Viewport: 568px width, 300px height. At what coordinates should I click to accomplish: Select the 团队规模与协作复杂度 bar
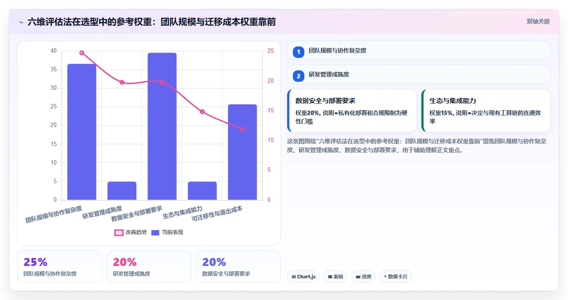(x=82, y=132)
